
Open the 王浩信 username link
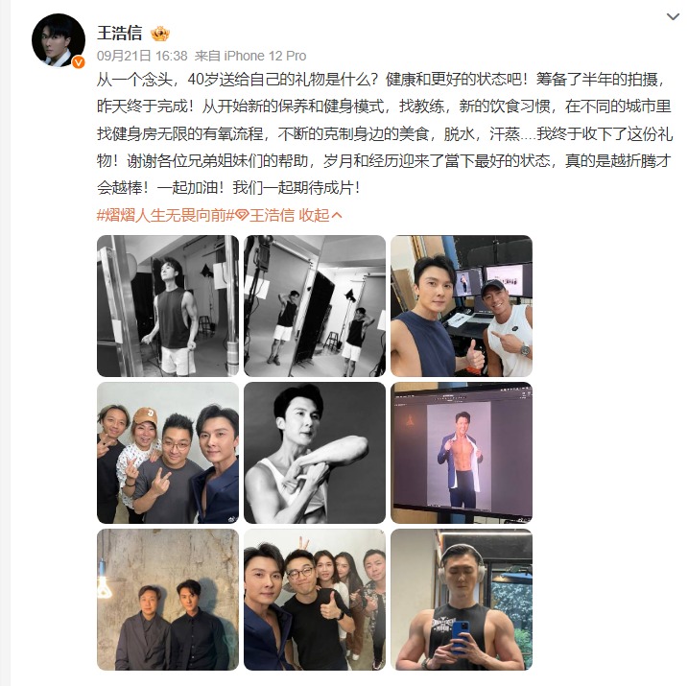(119, 34)
